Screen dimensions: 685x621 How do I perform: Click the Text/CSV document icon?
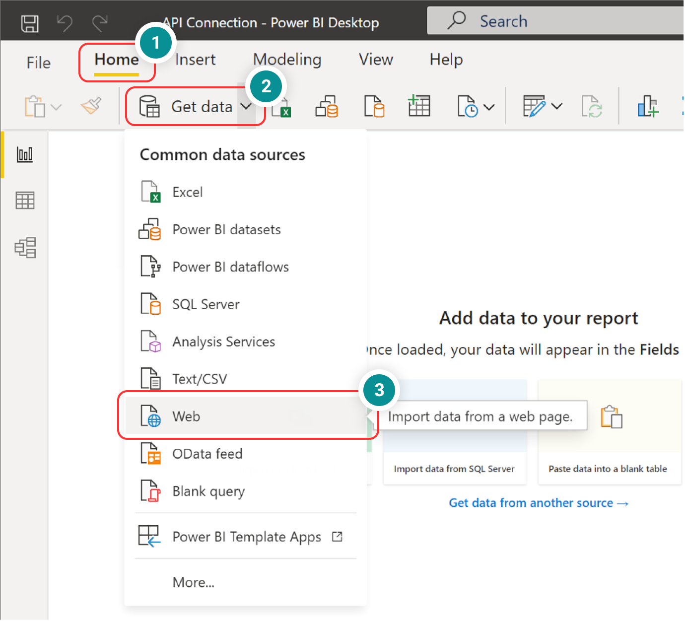click(150, 378)
